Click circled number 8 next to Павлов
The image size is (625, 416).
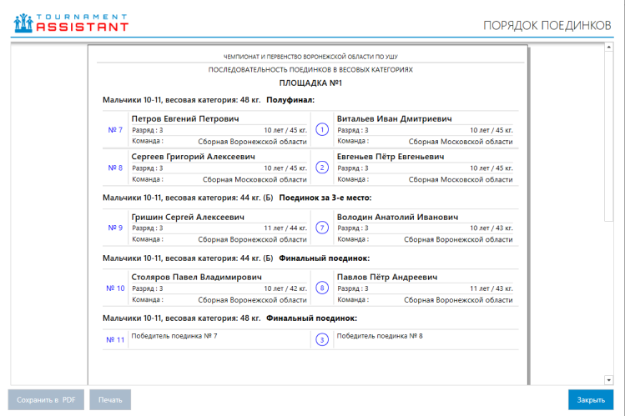click(x=322, y=288)
